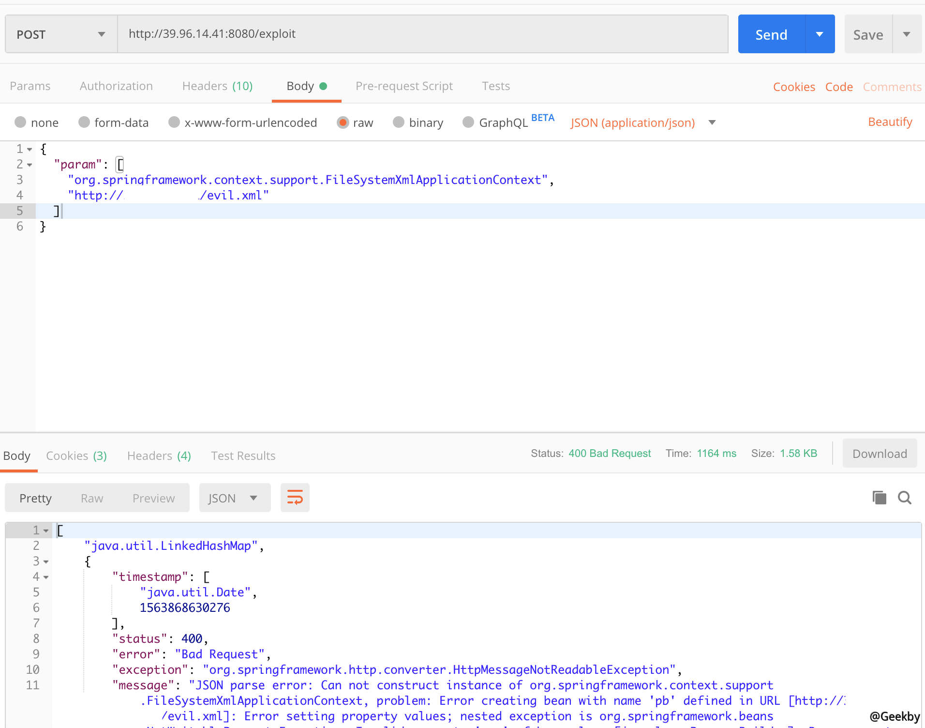The image size is (925, 728).
Task: Open the response search magnifier
Action: (904, 498)
